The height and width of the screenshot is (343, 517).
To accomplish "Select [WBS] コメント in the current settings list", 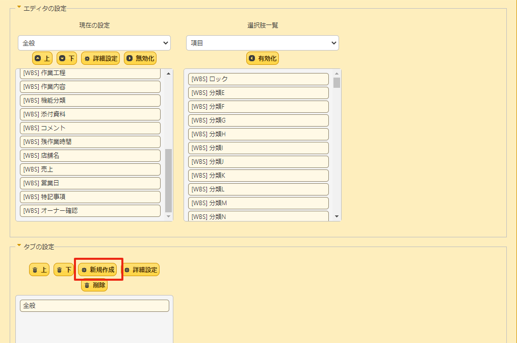I will pyautogui.click(x=90, y=128).
